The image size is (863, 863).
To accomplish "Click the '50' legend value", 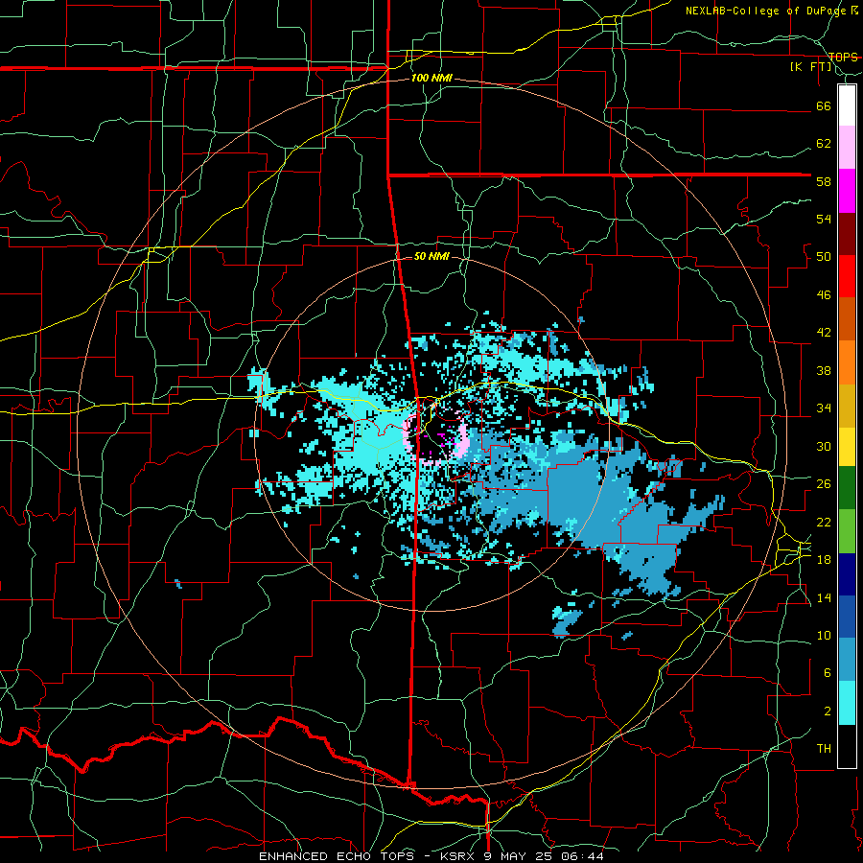I will [x=824, y=257].
